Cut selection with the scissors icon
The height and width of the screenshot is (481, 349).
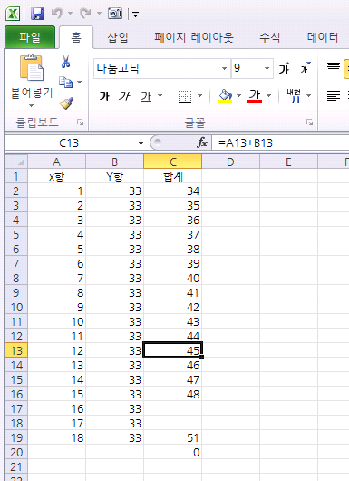65,62
